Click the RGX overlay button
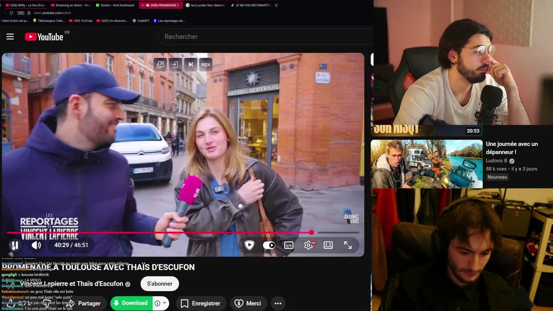The image size is (553, 311). [x=206, y=64]
